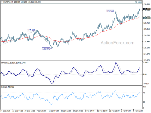
Task: Select the RSI scale value 100
Action: pyautogui.click(x=144, y=87)
